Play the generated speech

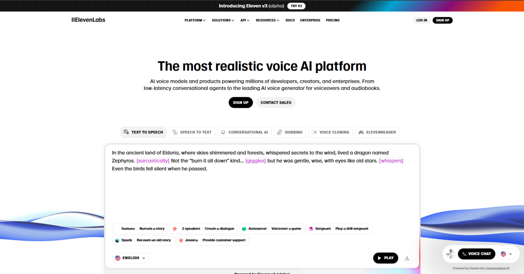click(386, 258)
